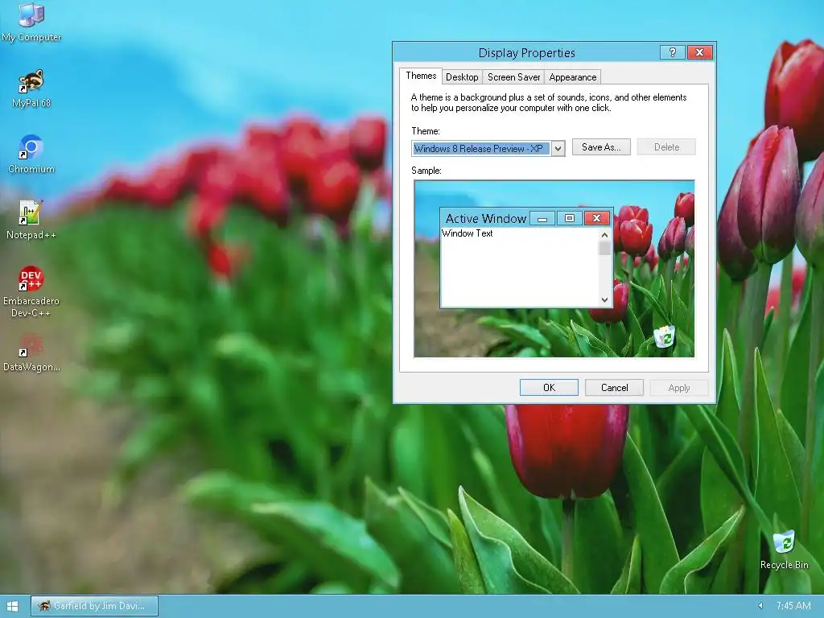Viewport: 824px width, 618px height.
Task: Click the 7:45 AM taskbar clock
Action: pyautogui.click(x=793, y=606)
